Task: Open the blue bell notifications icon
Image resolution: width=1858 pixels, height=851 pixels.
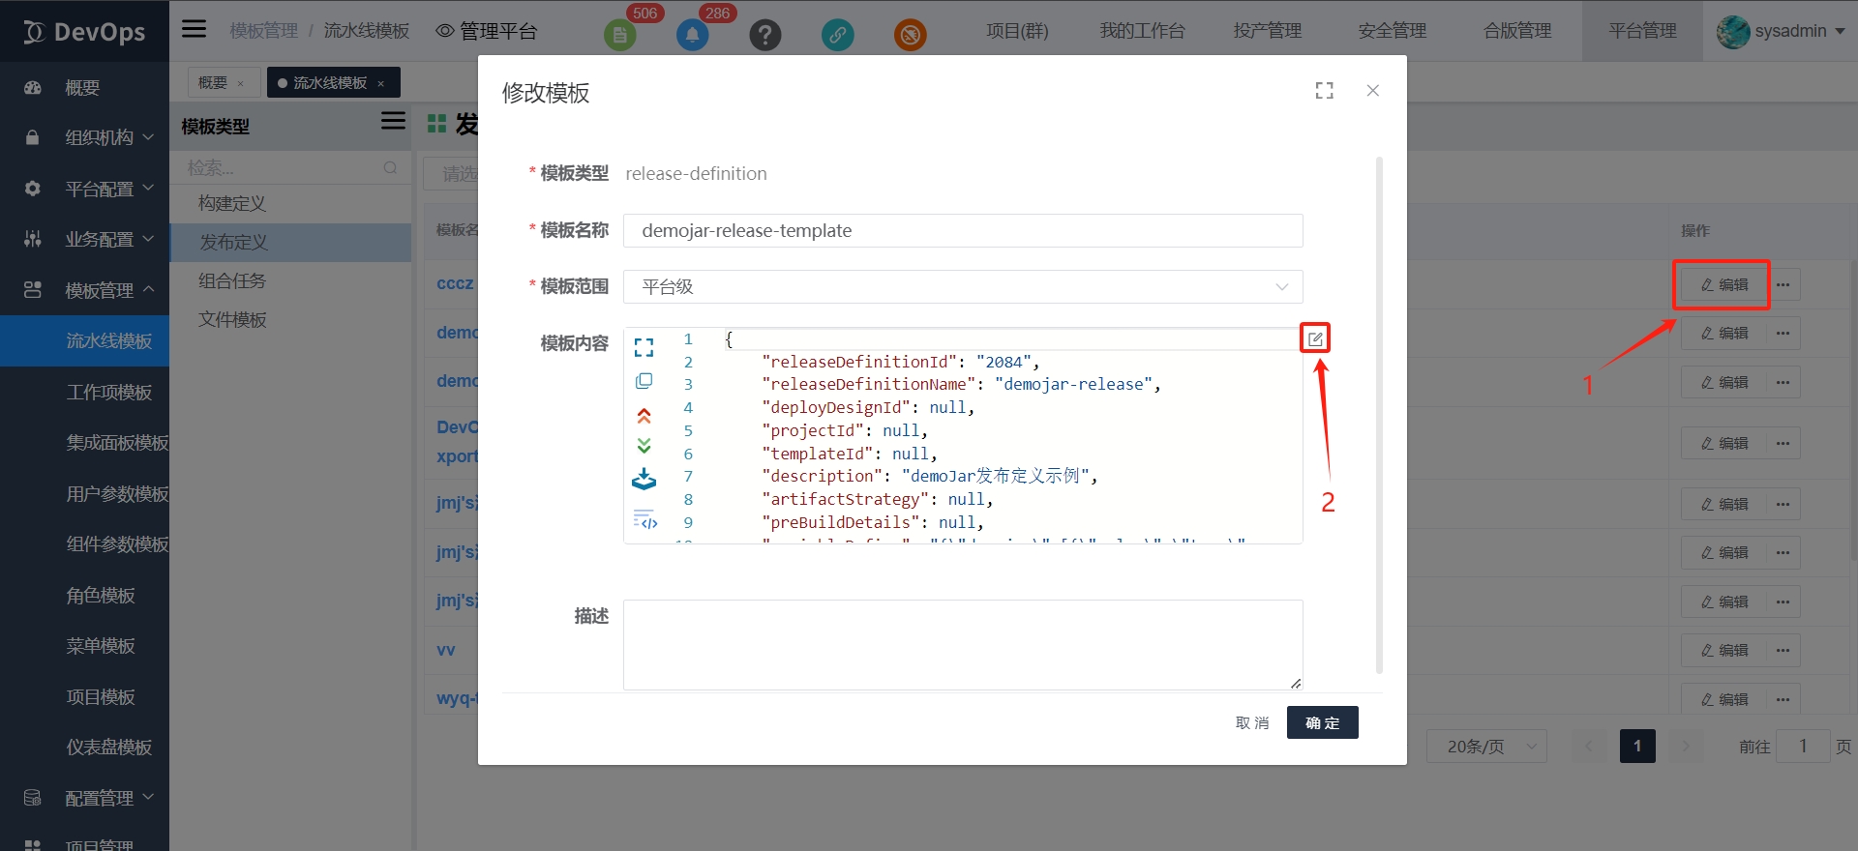Action: [x=692, y=36]
